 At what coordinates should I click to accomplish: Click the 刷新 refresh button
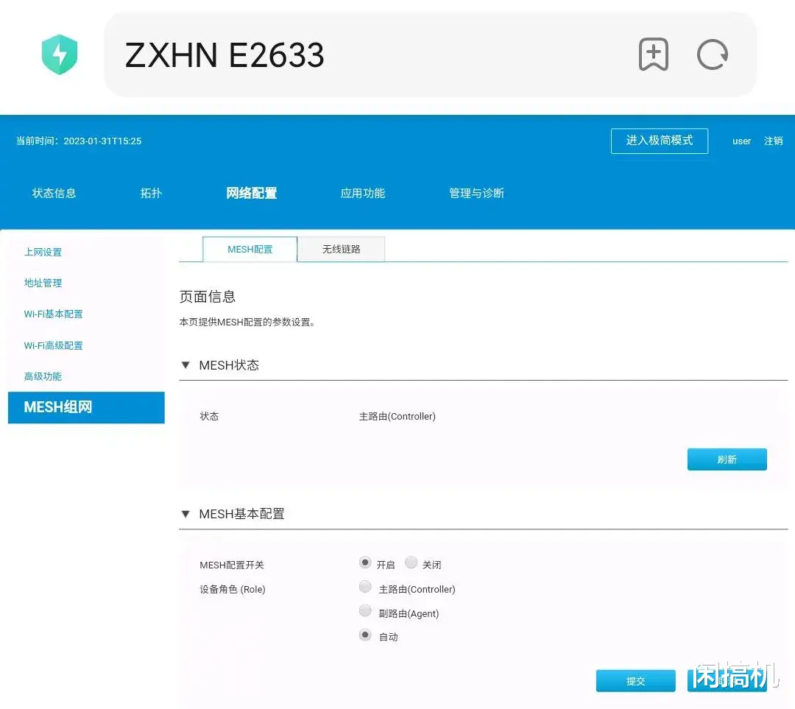pos(727,459)
